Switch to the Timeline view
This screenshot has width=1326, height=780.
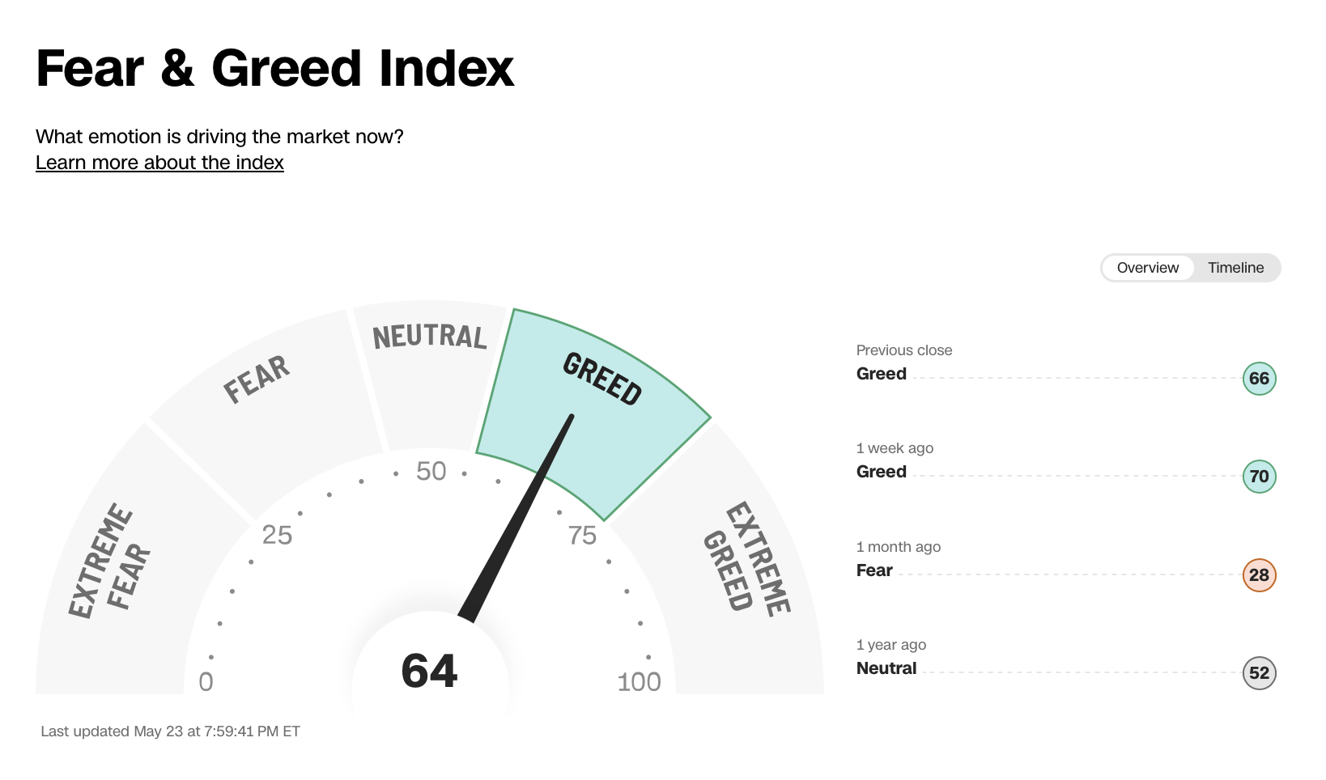pyautogui.click(x=1235, y=268)
